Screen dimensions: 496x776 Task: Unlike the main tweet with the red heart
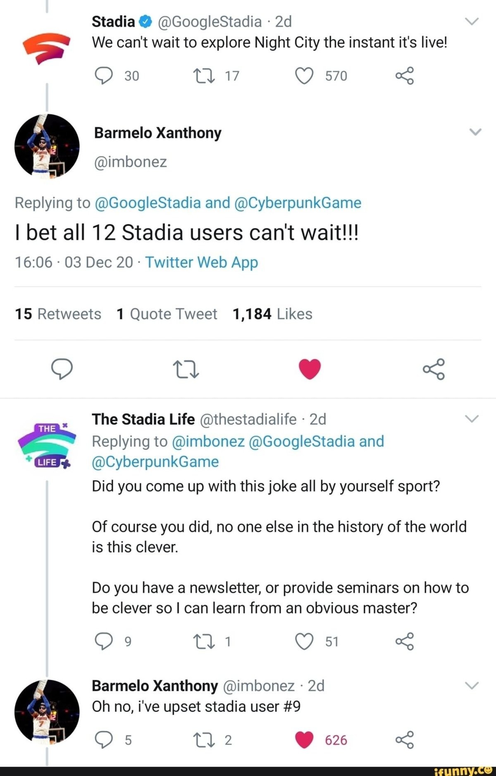(x=310, y=369)
